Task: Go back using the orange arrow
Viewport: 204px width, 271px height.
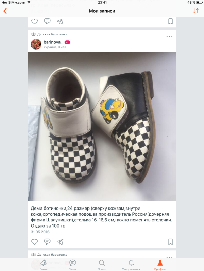Action: click(x=5, y=11)
